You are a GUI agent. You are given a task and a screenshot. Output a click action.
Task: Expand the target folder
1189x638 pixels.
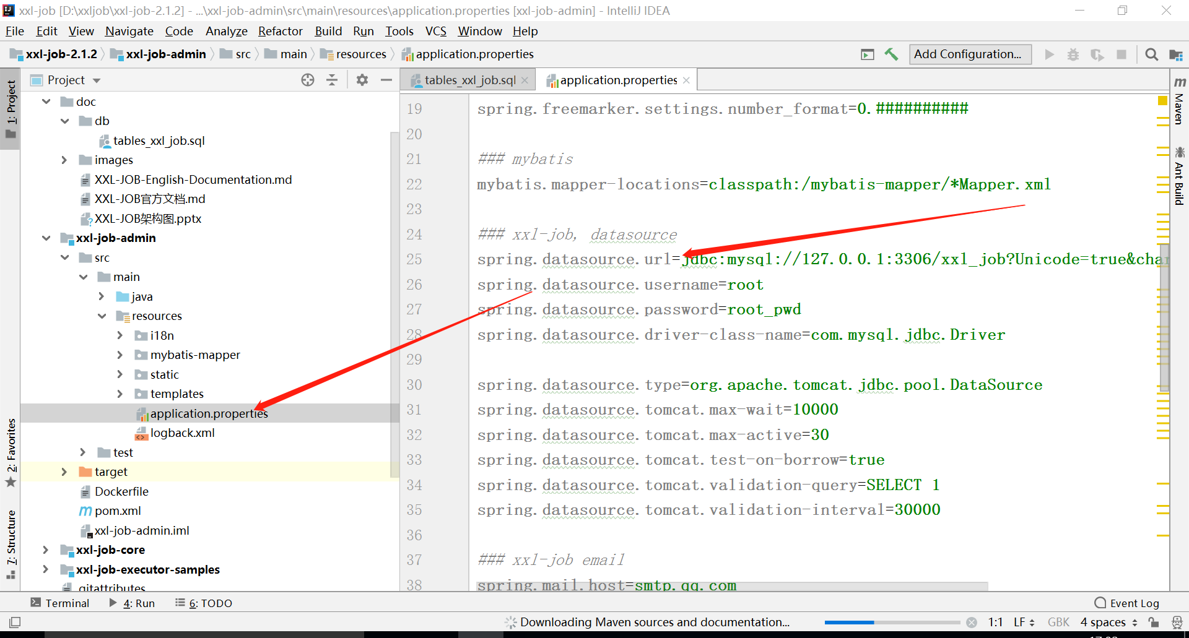[65, 472]
